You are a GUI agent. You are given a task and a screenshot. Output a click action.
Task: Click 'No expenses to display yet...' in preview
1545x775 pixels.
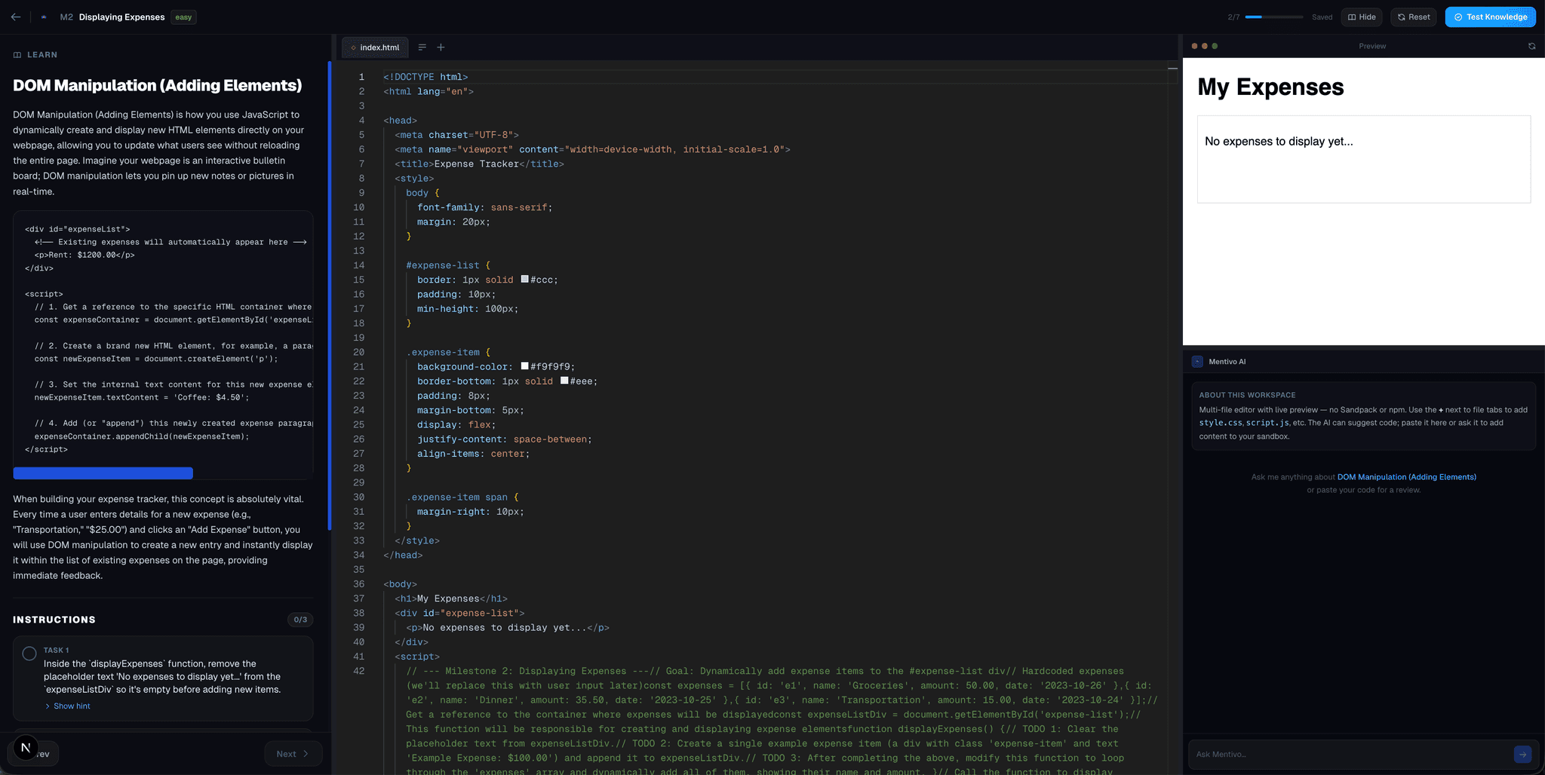tap(1279, 141)
